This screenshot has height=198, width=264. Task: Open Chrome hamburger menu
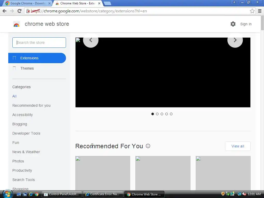click(x=260, y=11)
